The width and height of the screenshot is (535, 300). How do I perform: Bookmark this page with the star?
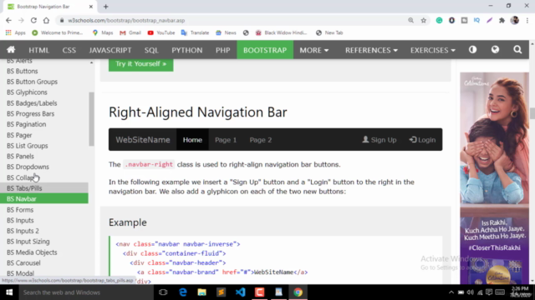[424, 20]
